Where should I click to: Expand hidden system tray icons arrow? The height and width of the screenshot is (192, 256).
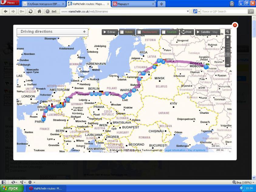click(242, 188)
